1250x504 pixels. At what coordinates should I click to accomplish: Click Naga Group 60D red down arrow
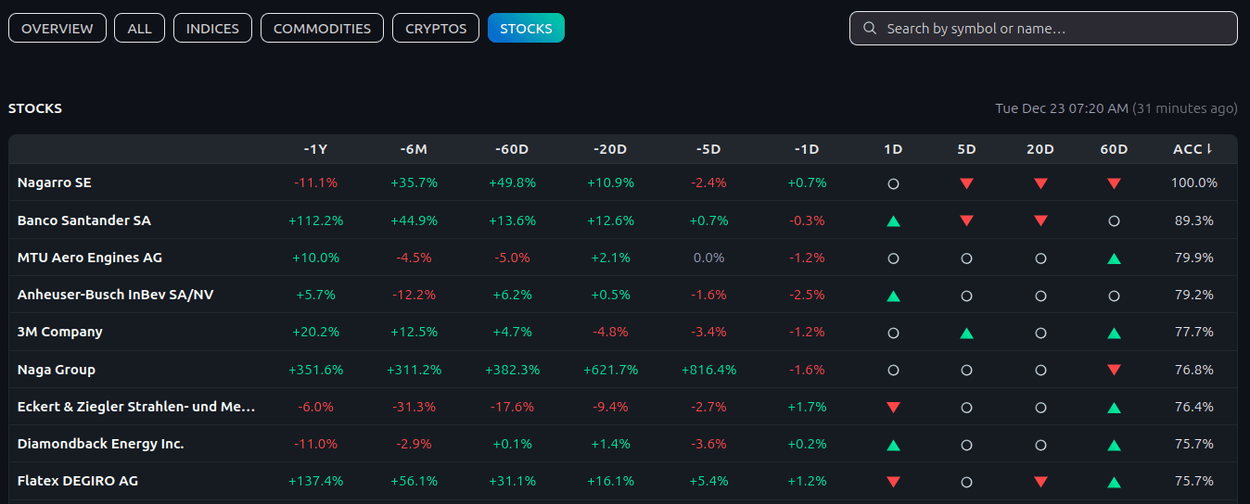click(x=1114, y=370)
